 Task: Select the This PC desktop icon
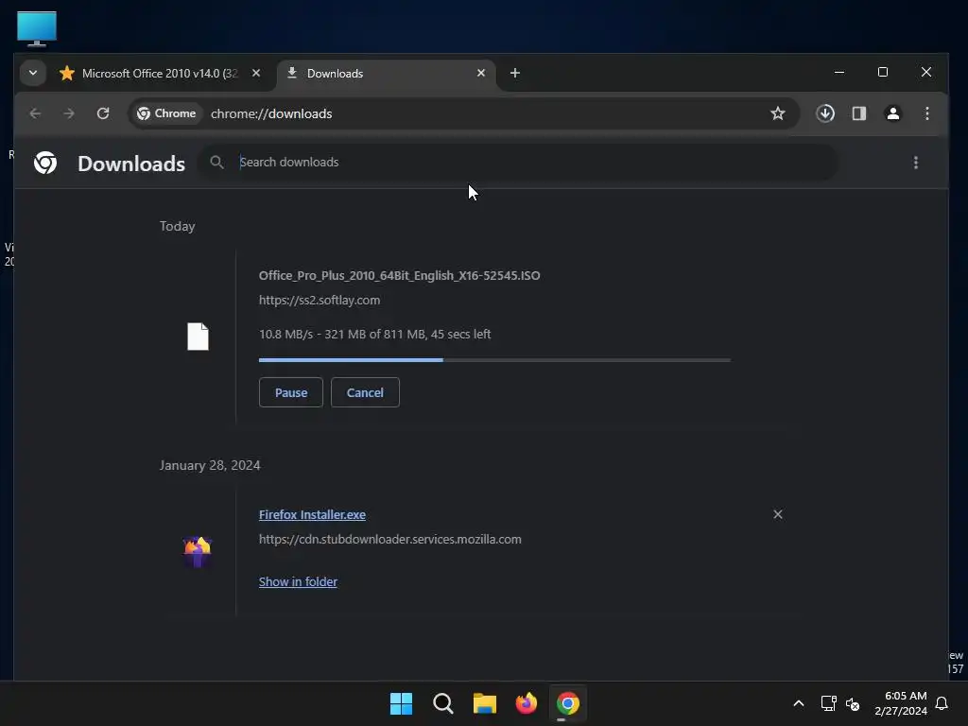coord(37,28)
